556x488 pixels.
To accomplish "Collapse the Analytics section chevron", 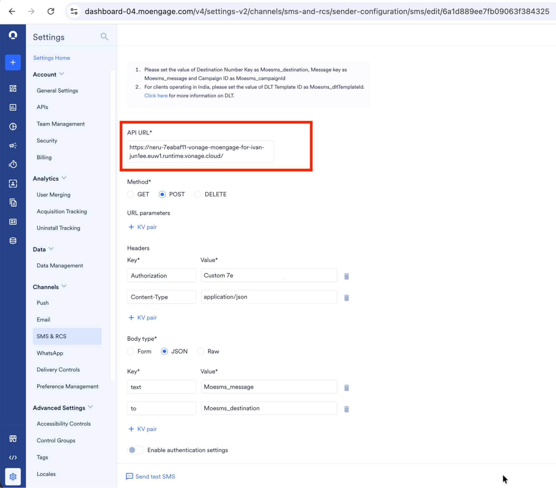I will click(64, 178).
